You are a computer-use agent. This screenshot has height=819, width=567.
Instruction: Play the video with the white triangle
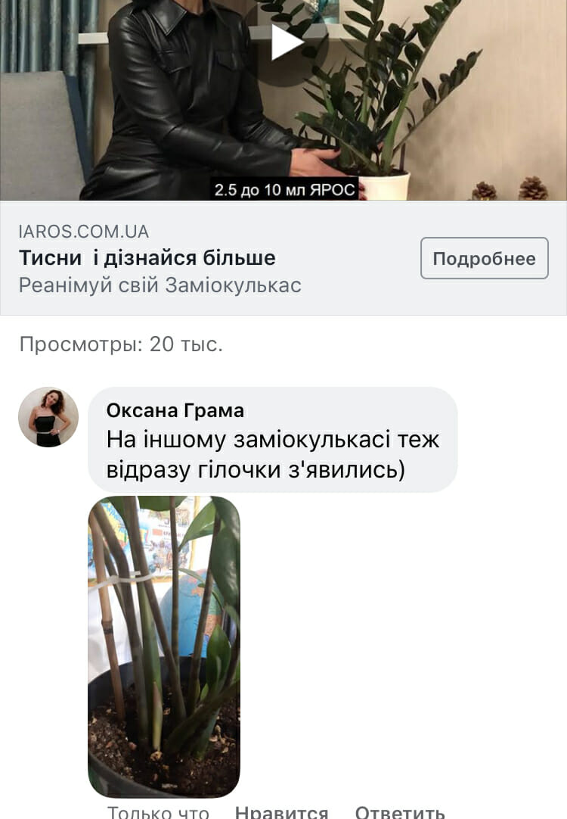point(286,42)
